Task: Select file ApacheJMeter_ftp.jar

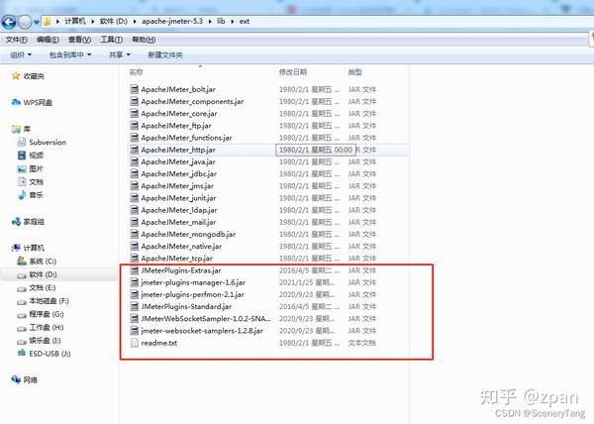Action: [176, 126]
